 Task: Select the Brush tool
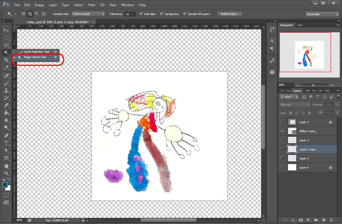pos(6,83)
